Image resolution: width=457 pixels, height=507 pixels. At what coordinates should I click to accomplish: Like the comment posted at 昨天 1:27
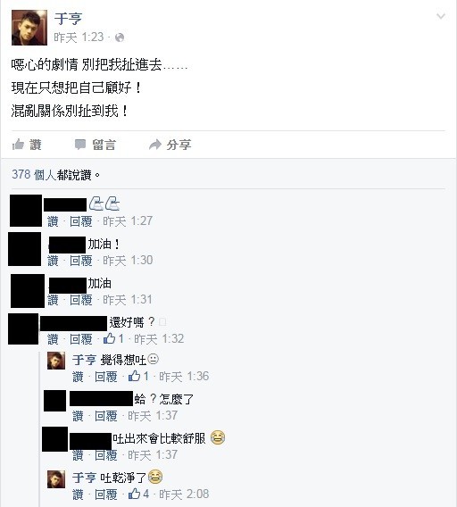tap(53, 221)
